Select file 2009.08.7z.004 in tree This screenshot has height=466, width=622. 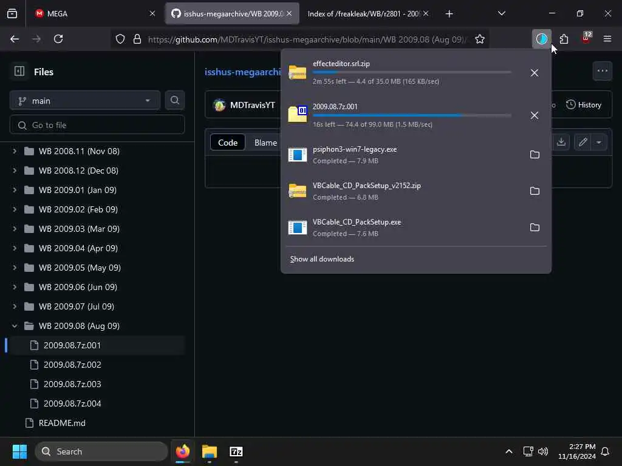tap(97, 404)
